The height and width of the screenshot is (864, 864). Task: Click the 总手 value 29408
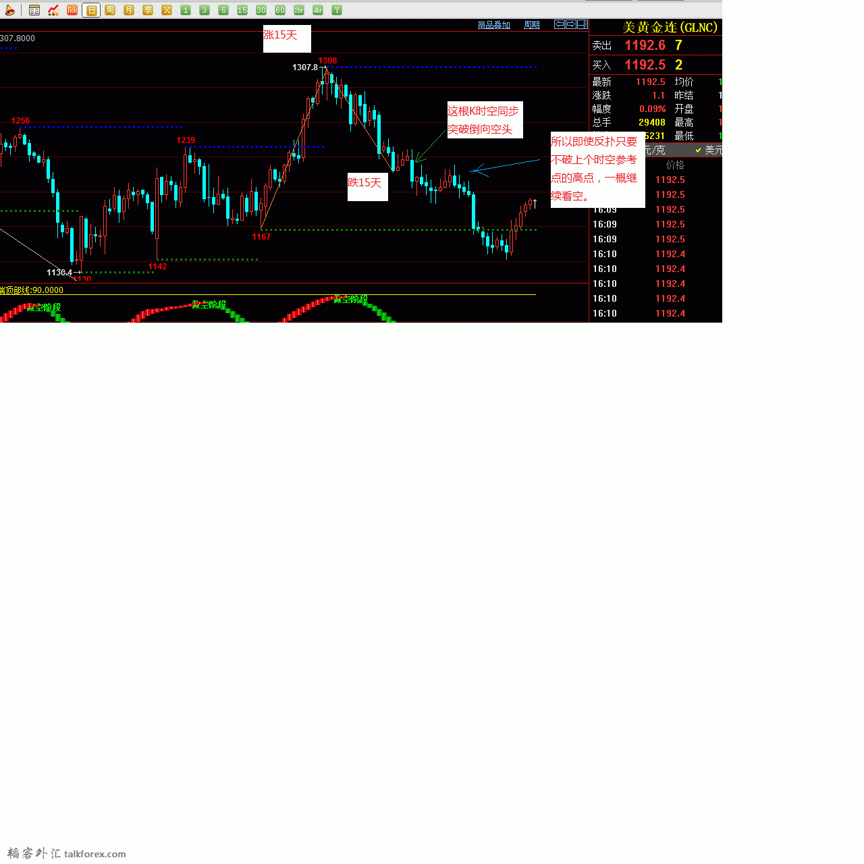(x=652, y=122)
